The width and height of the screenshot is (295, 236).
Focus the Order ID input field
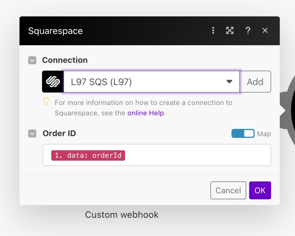(x=157, y=155)
